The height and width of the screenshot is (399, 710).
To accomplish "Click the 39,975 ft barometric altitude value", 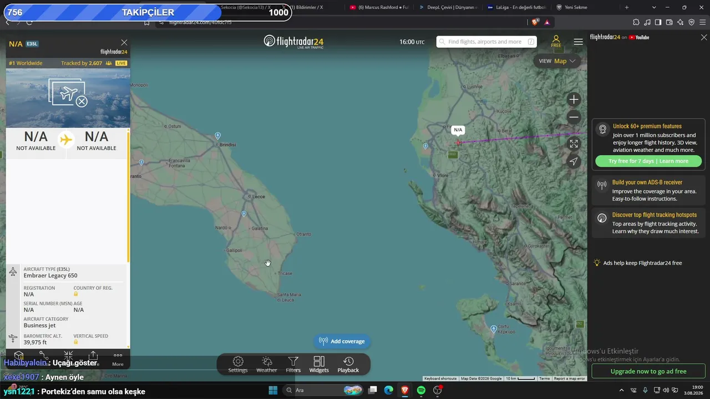I will (x=35, y=342).
